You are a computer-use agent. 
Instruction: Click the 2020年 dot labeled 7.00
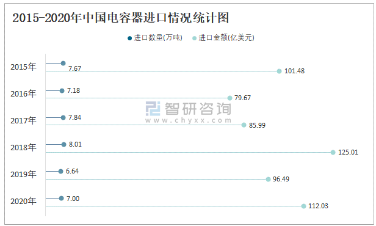[62, 199]
